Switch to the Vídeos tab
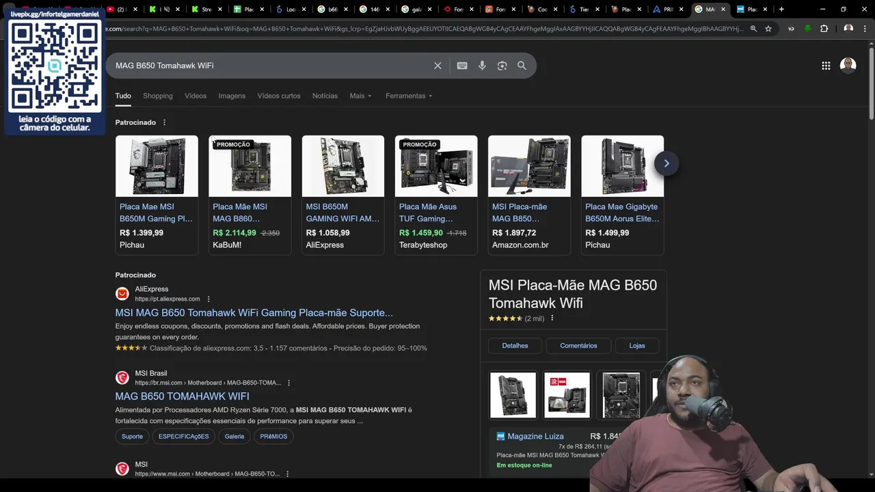875x492 pixels. 196,96
